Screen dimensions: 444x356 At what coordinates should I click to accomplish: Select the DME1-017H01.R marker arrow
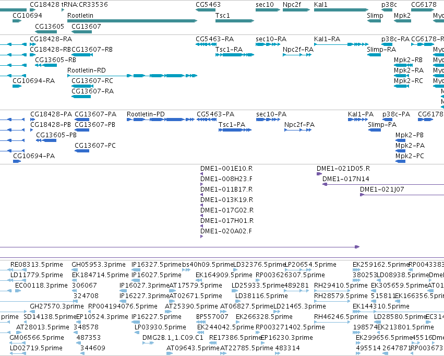coord(201,227)
